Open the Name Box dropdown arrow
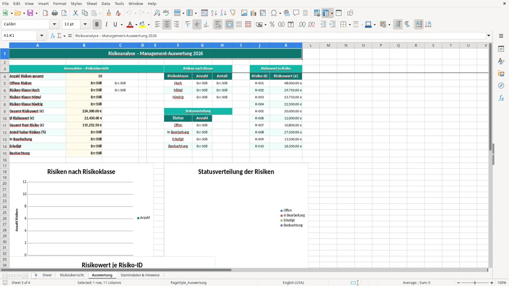Screen dimensions: 509x286 coord(42,36)
